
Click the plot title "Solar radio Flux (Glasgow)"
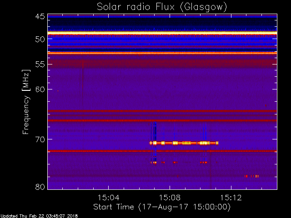tap(162, 7)
